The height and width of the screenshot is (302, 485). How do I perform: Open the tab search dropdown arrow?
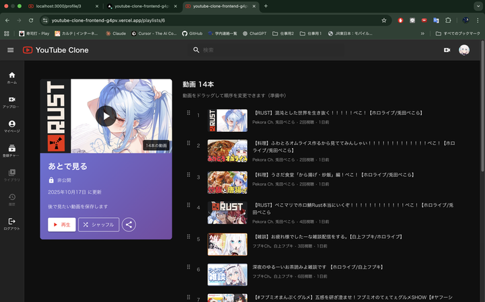click(478, 6)
